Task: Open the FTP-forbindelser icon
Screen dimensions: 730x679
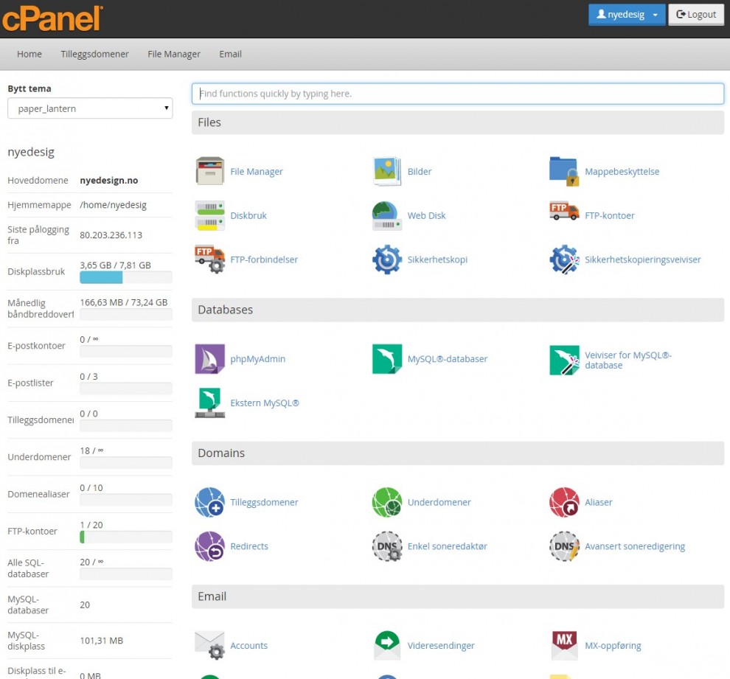Action: [209, 260]
